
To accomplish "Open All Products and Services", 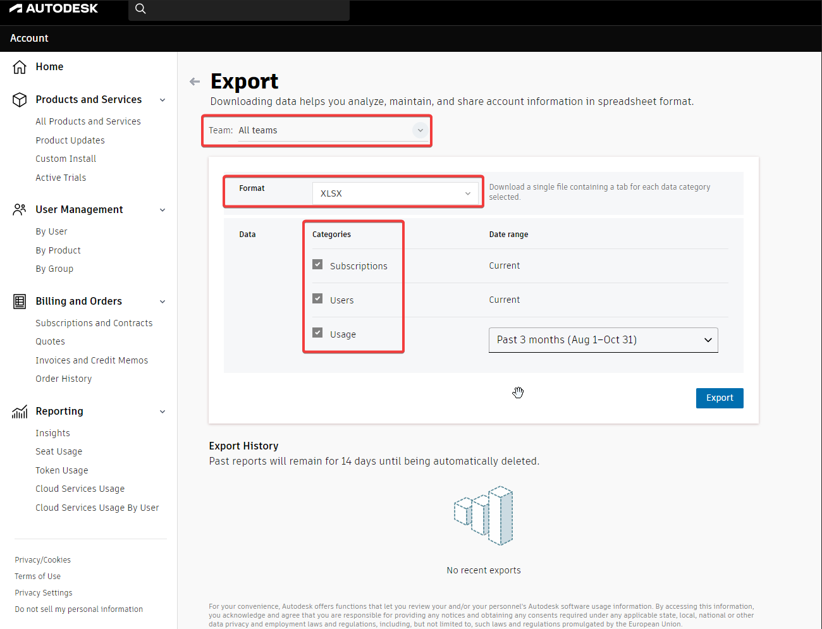I will [x=88, y=121].
